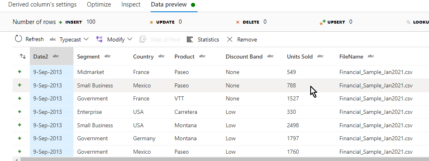This screenshot has height=161, width=429.
Task: Click the Refresh circular arrow icon
Action: click(18, 39)
